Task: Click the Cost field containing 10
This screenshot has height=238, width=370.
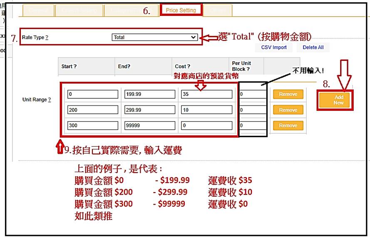Action: coord(206,110)
